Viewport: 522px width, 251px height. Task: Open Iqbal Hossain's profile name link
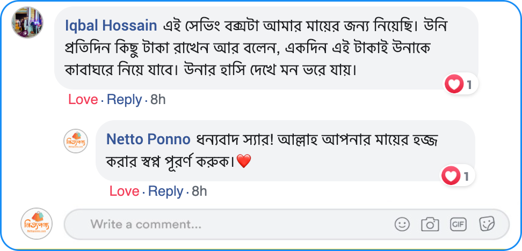111,25
